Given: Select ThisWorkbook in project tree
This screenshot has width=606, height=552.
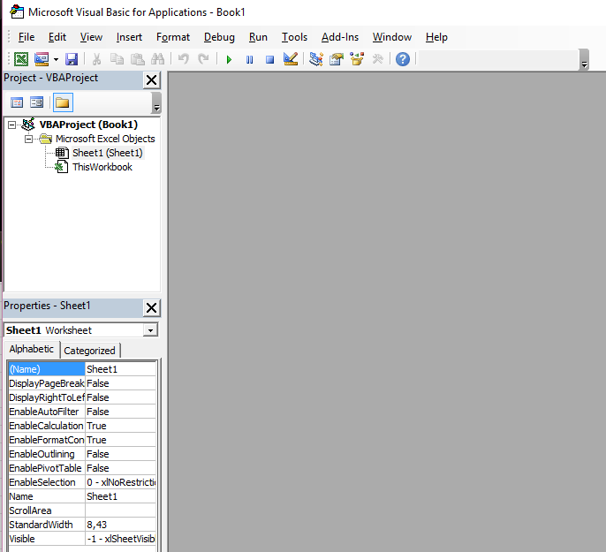Looking at the screenshot, I should click(102, 167).
